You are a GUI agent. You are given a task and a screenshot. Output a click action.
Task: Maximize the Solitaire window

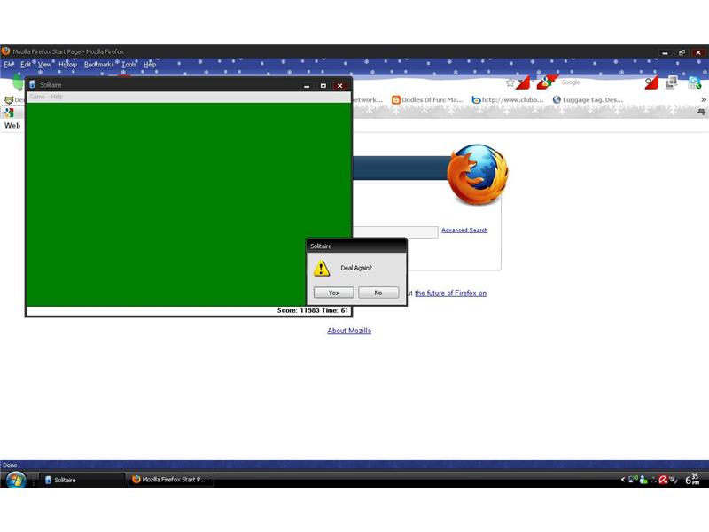[323, 85]
